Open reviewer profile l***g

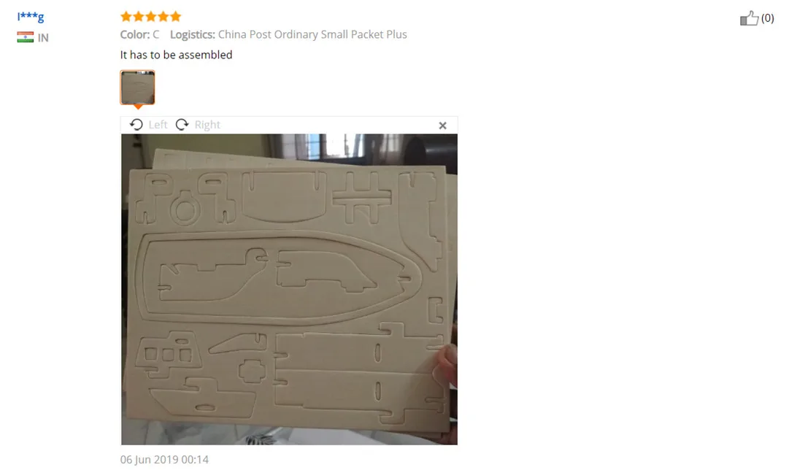pos(31,16)
